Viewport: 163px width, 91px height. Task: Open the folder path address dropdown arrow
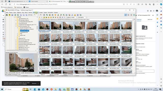[x=132, y=19]
